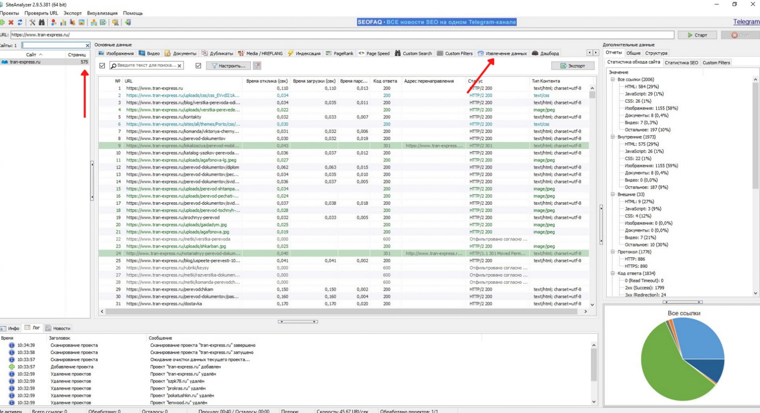760x413 pixels.
Task: Click the Экспорт button above the table
Action: 573,66
